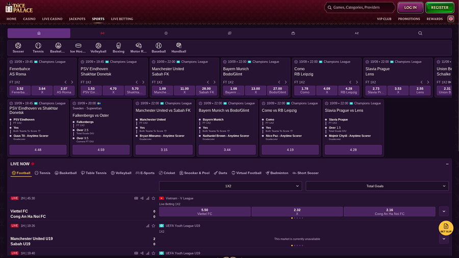Select the Virtual Football live tab
This screenshot has height=258, width=459.
click(246, 173)
